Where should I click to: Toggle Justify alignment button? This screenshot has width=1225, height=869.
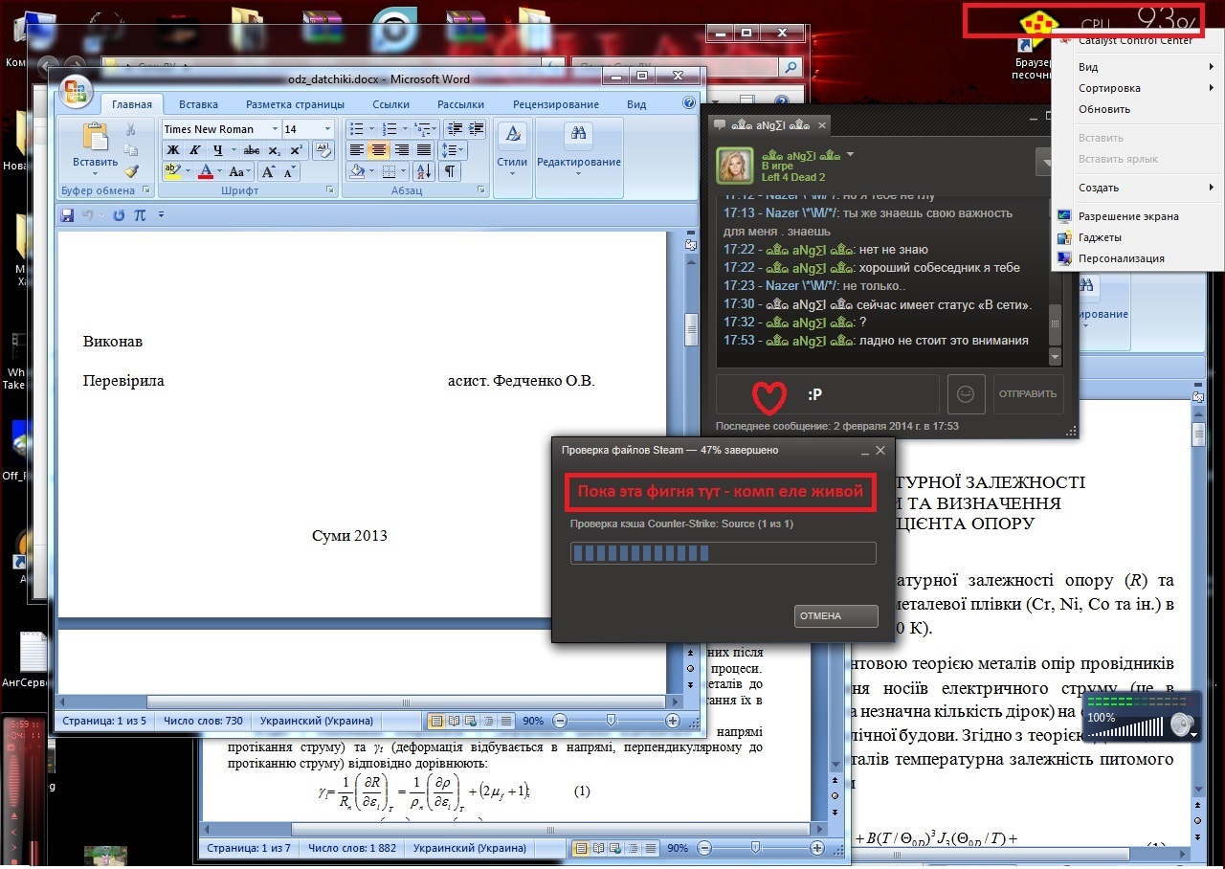point(423,150)
